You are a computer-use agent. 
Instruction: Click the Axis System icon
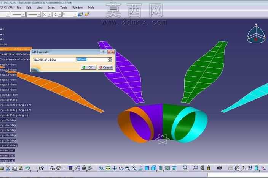tap(244, 168)
